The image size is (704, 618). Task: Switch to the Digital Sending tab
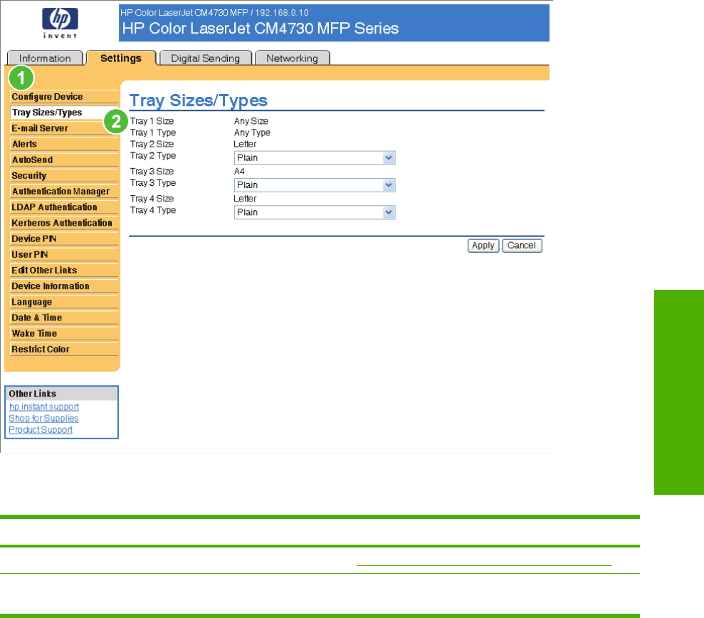(205, 58)
